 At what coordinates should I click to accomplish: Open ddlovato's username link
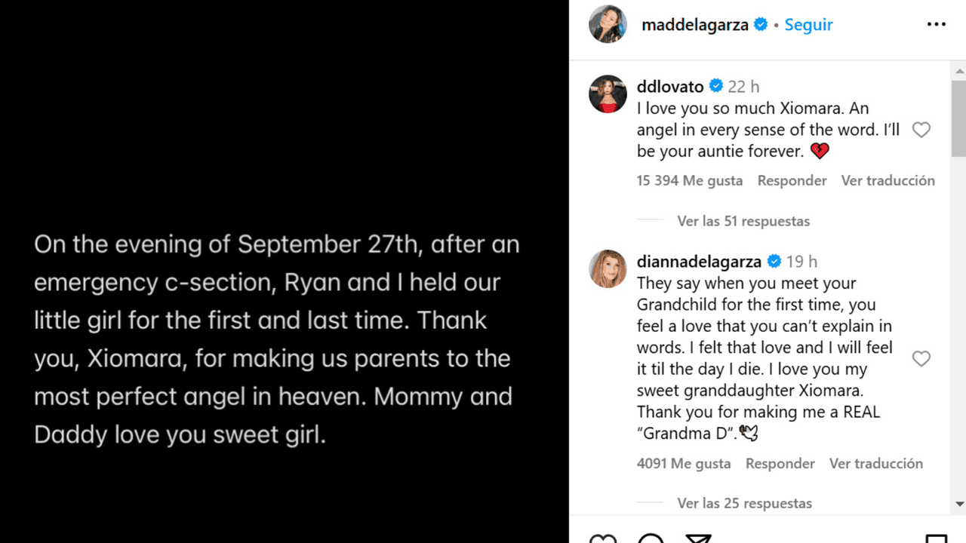(670, 86)
